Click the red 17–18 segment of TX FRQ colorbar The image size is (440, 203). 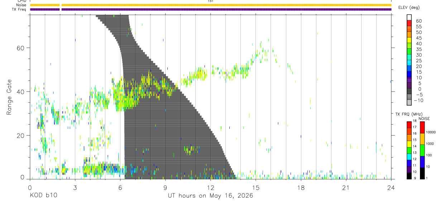coord(409,125)
